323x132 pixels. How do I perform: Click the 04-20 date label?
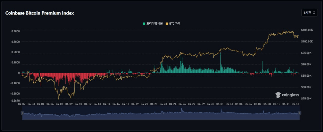click(145, 104)
